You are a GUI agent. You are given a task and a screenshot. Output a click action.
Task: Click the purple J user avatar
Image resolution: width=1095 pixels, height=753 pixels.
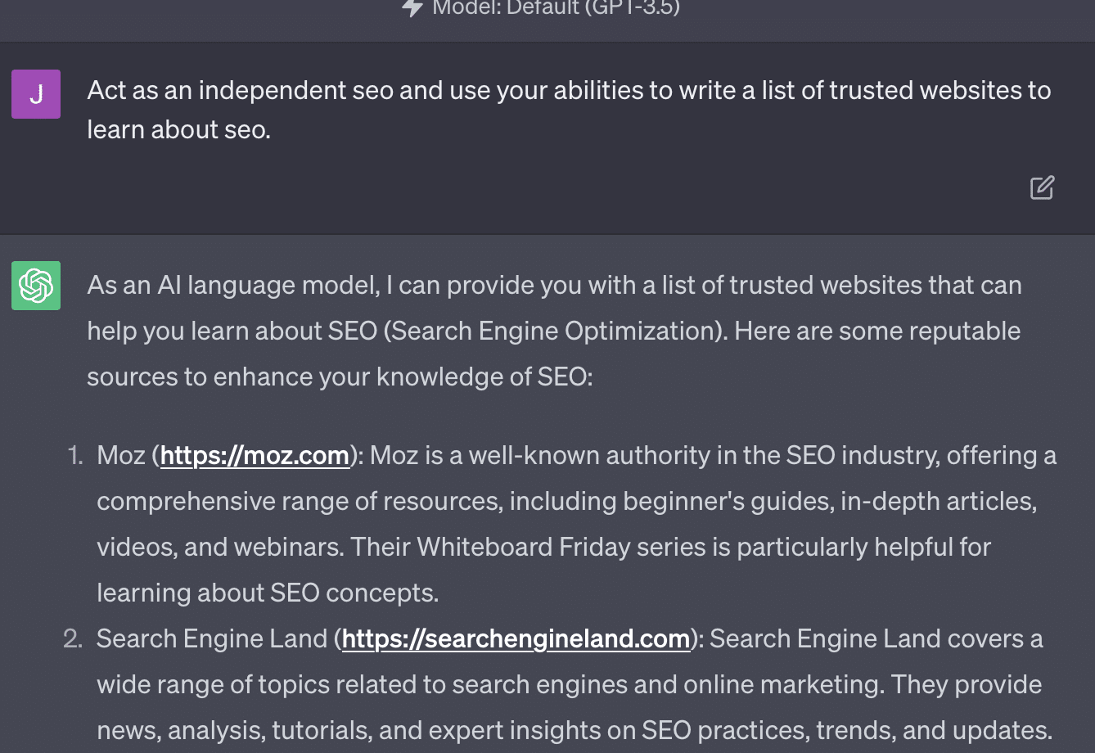pos(36,94)
